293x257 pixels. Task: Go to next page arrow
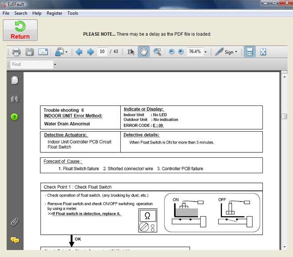[x=90, y=52]
